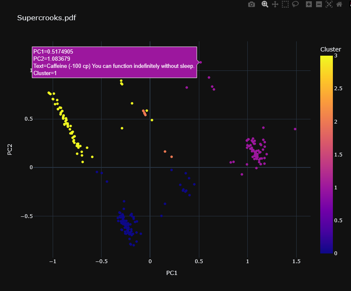Click colorbar tick label 1.5

click(x=338, y=155)
